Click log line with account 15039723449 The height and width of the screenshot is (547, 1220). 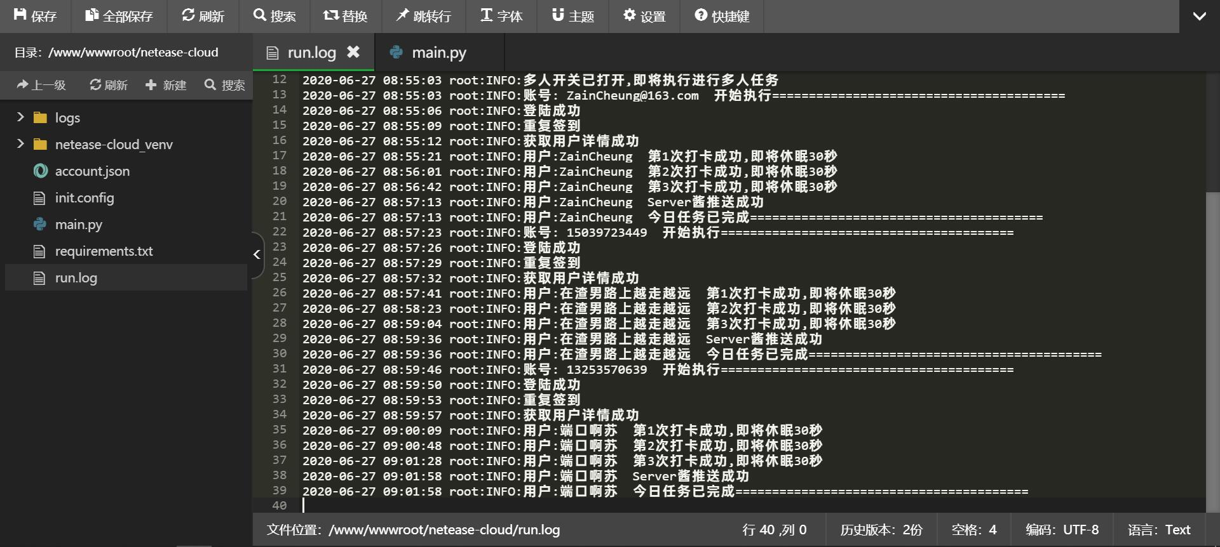click(658, 232)
